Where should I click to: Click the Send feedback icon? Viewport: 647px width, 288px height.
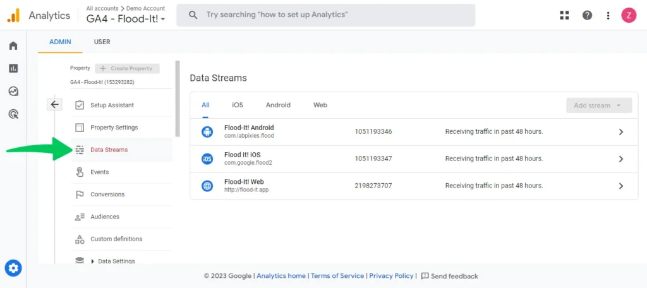click(x=425, y=276)
